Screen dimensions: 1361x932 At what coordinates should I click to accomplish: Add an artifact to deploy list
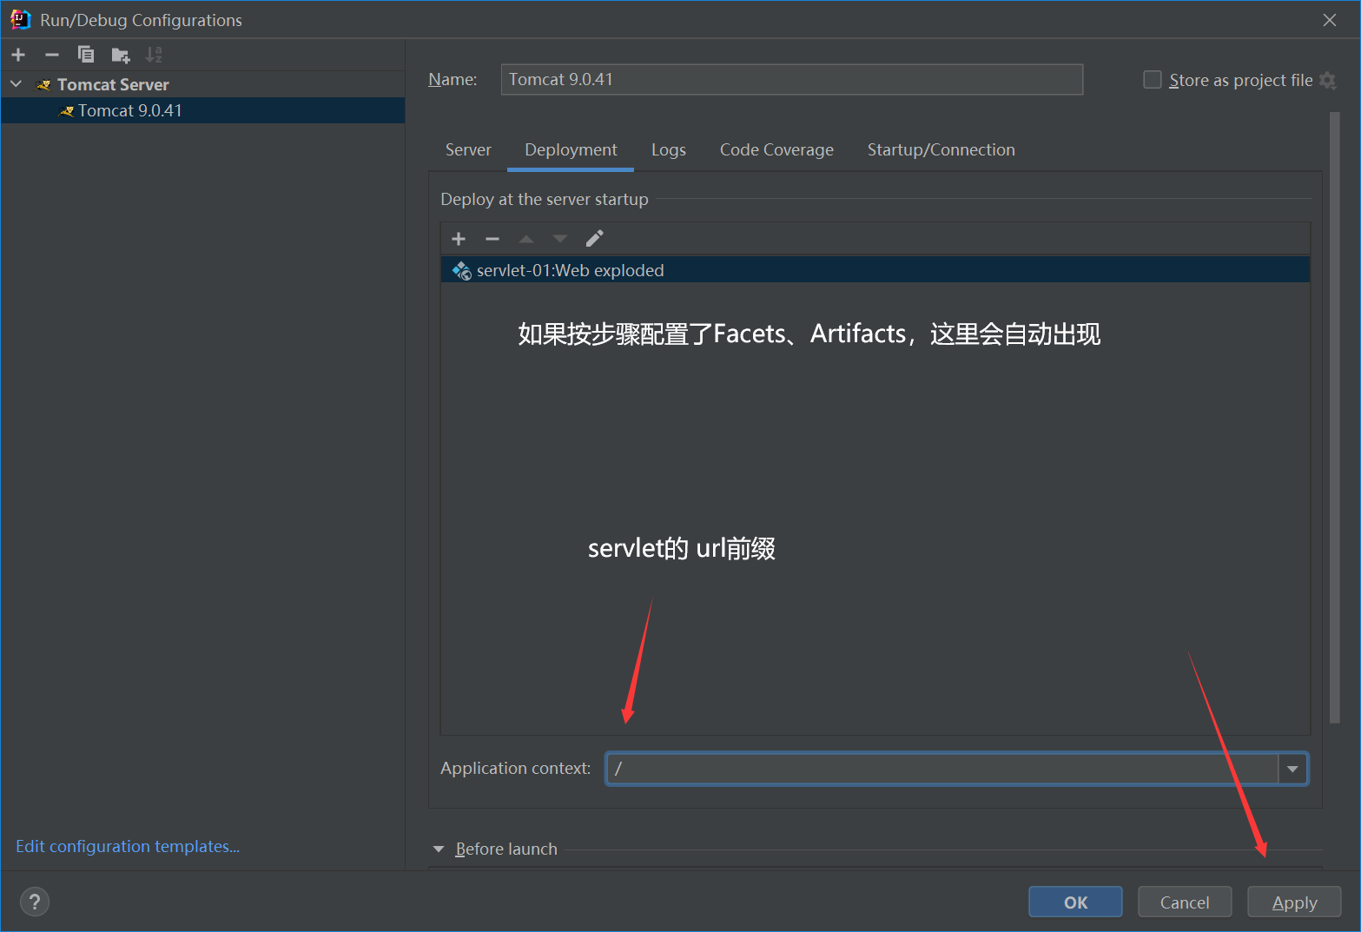coord(459,239)
